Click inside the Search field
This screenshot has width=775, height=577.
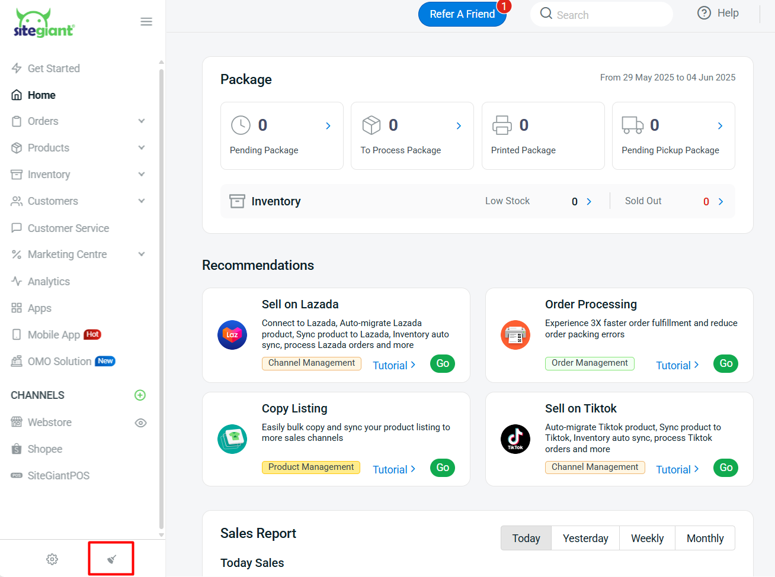[x=601, y=14]
